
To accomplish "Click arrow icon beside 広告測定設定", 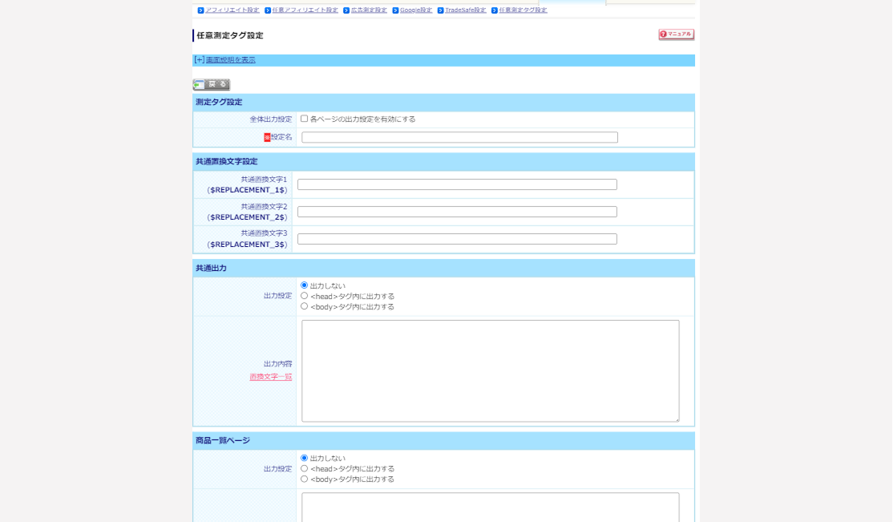I will coord(346,10).
